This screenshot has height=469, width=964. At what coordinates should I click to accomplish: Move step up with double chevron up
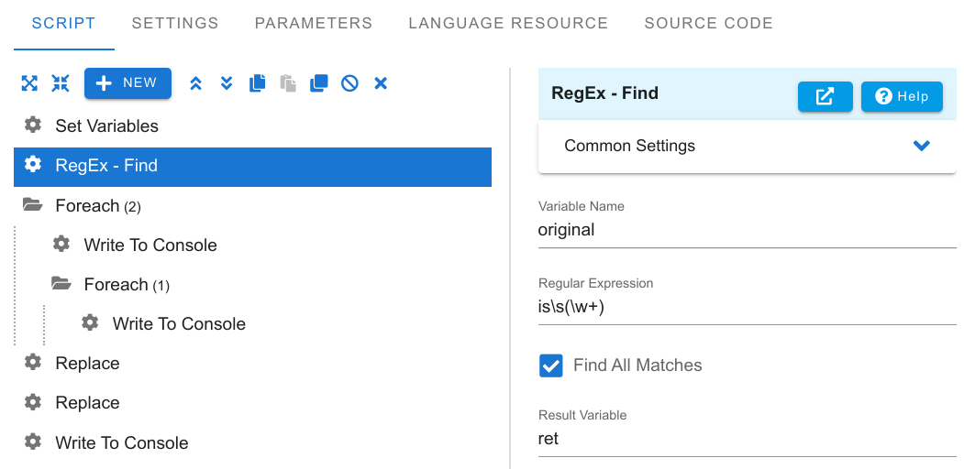[195, 83]
